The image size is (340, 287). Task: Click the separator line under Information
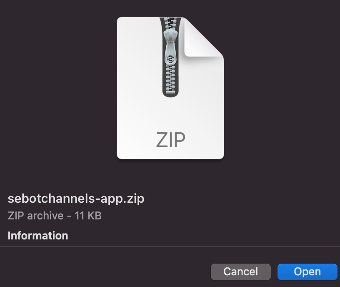(170, 247)
